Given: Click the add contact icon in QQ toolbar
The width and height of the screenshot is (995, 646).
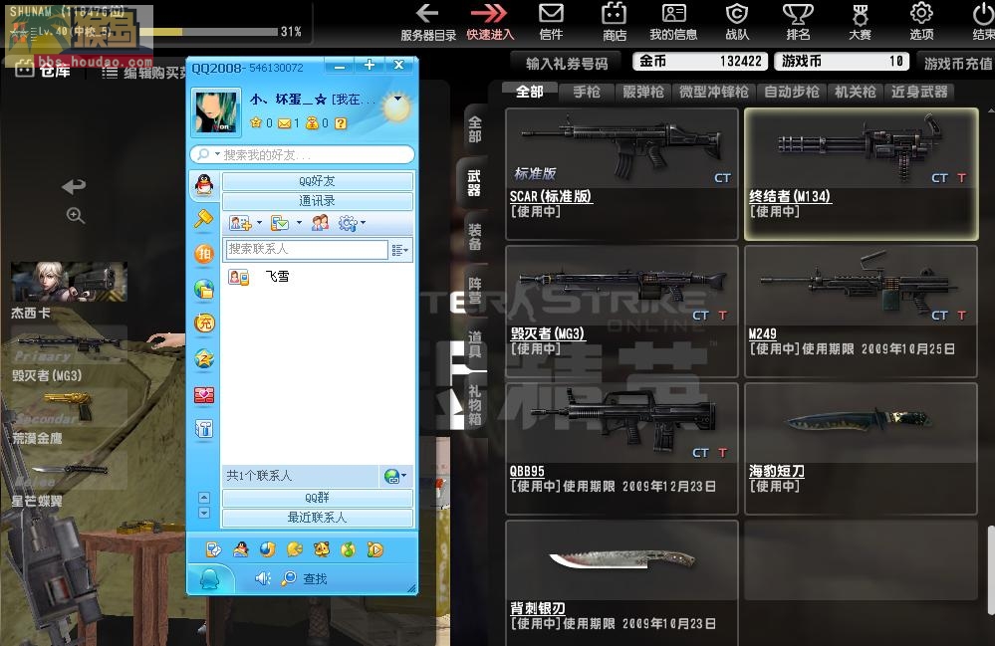Looking at the screenshot, I should click(240, 223).
